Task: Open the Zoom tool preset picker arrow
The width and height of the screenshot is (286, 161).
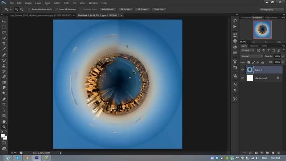Action: tap(11, 9)
